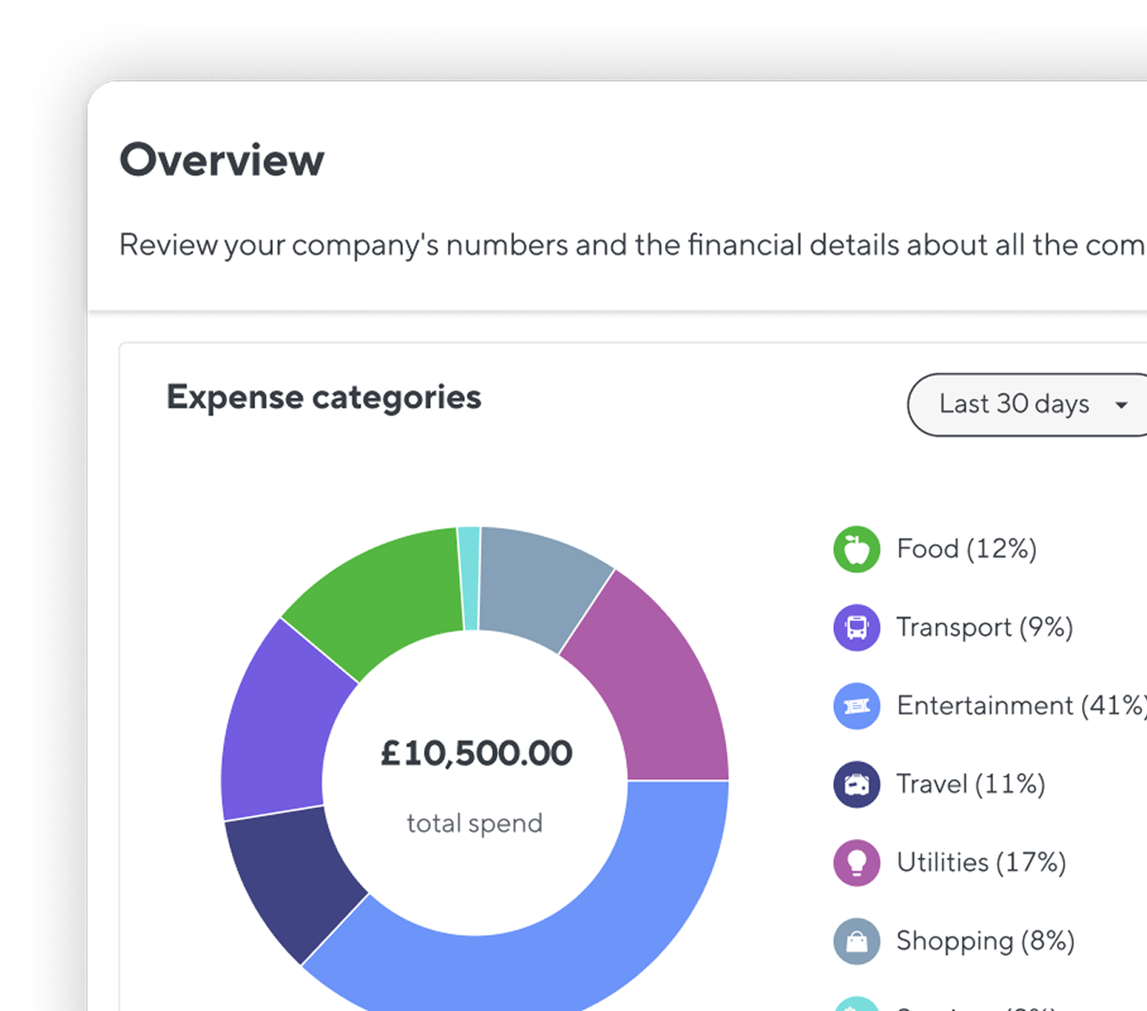1147x1011 pixels.
Task: Select the Utilities lightbulb icon
Action: (x=857, y=862)
